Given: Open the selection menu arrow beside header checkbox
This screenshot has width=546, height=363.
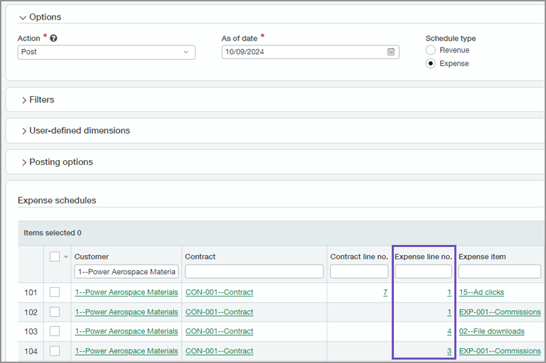Looking at the screenshot, I should click(66, 256).
